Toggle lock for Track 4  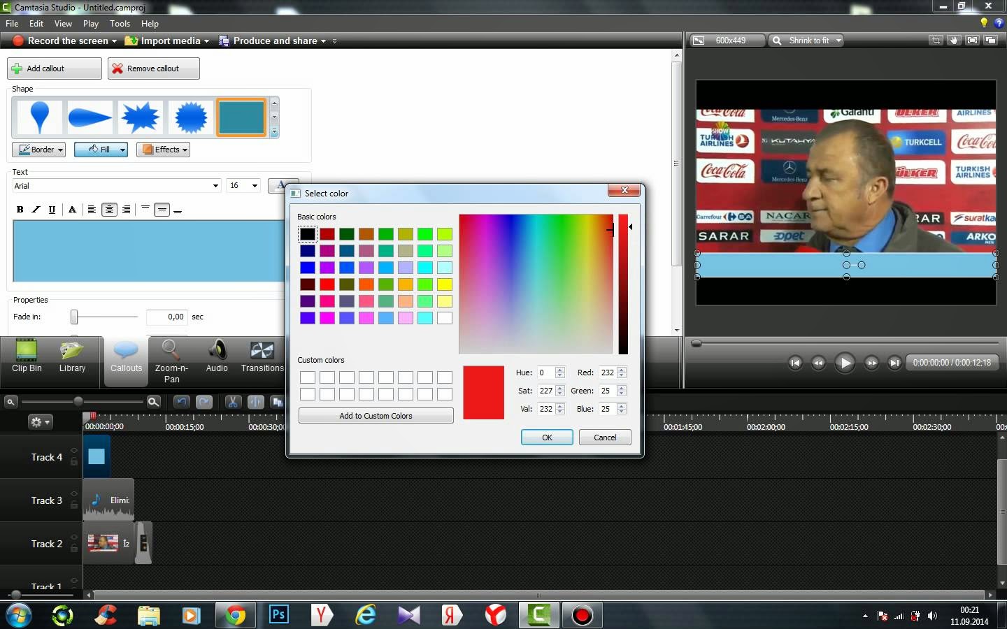tap(74, 461)
